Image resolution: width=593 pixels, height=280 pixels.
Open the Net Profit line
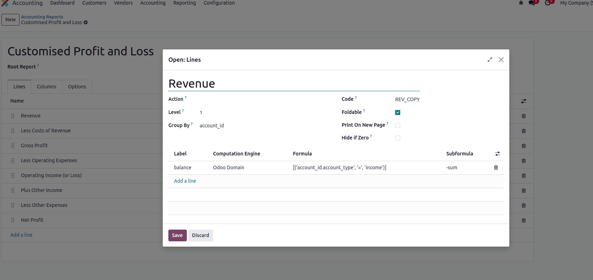pos(32,220)
